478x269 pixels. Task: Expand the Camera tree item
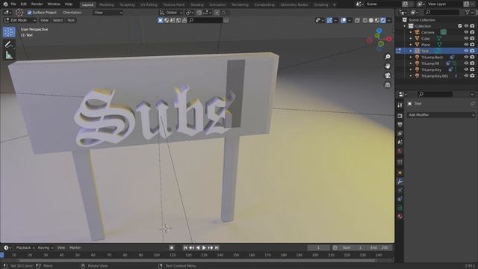(x=411, y=32)
